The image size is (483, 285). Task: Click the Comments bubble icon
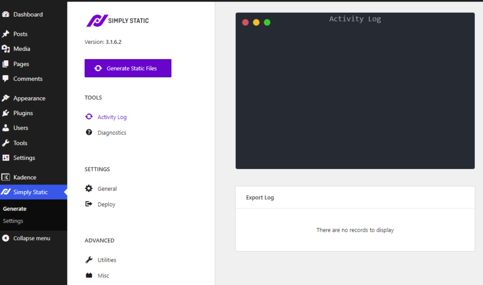(6, 79)
